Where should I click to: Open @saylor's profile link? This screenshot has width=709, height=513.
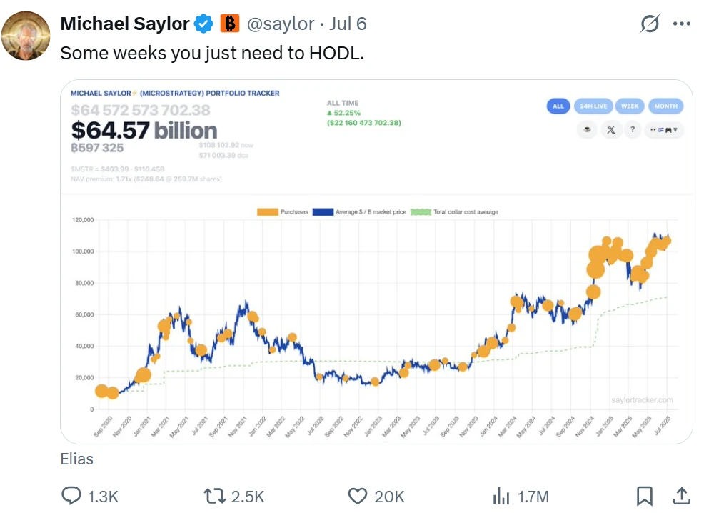281,23
